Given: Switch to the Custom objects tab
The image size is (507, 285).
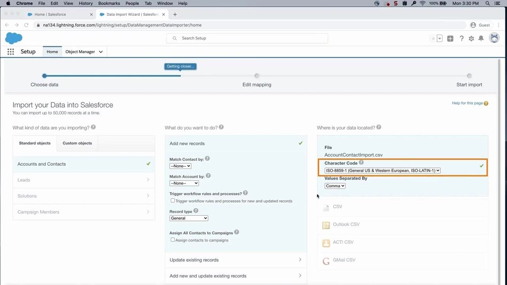Looking at the screenshot, I should click(77, 143).
